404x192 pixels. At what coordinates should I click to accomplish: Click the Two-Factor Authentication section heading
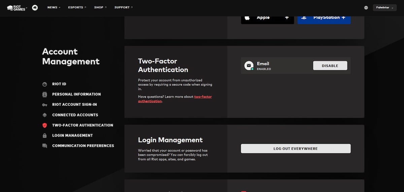(x=163, y=65)
